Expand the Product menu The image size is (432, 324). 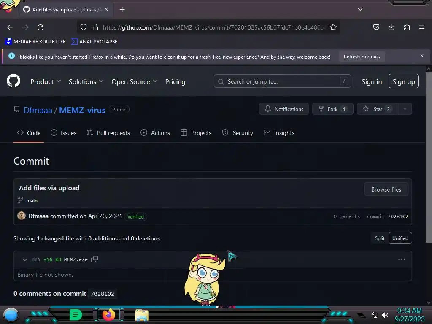coord(46,81)
